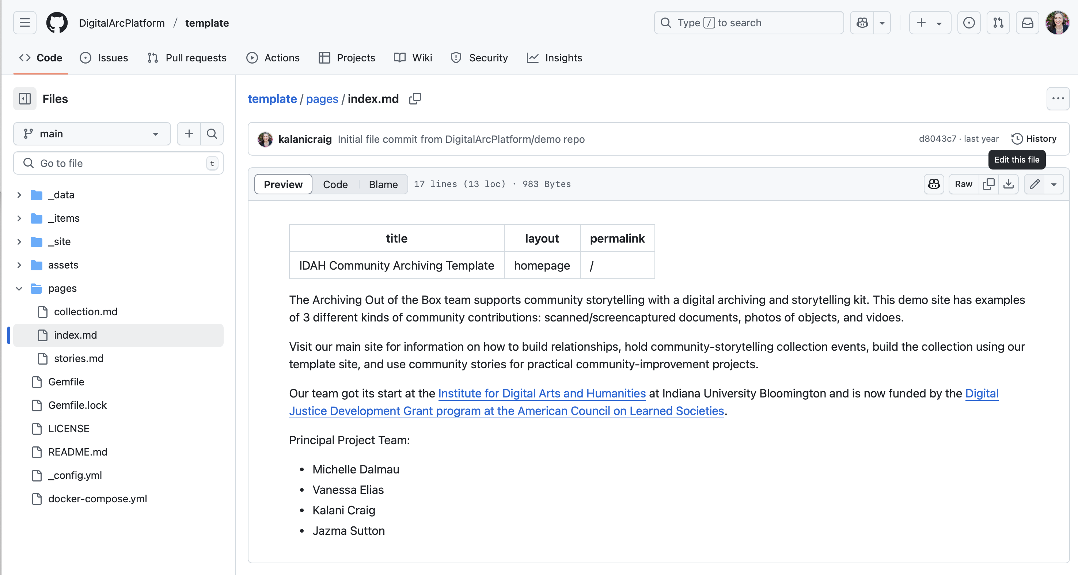Click template breadcrumb link

pos(273,99)
